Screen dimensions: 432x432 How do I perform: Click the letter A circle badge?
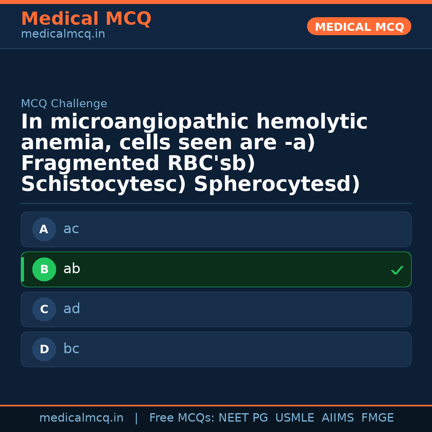44,230
